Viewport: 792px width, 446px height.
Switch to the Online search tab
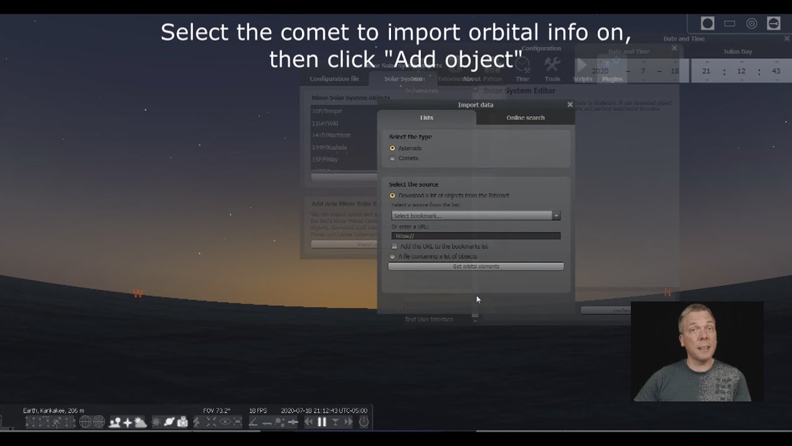[525, 118]
